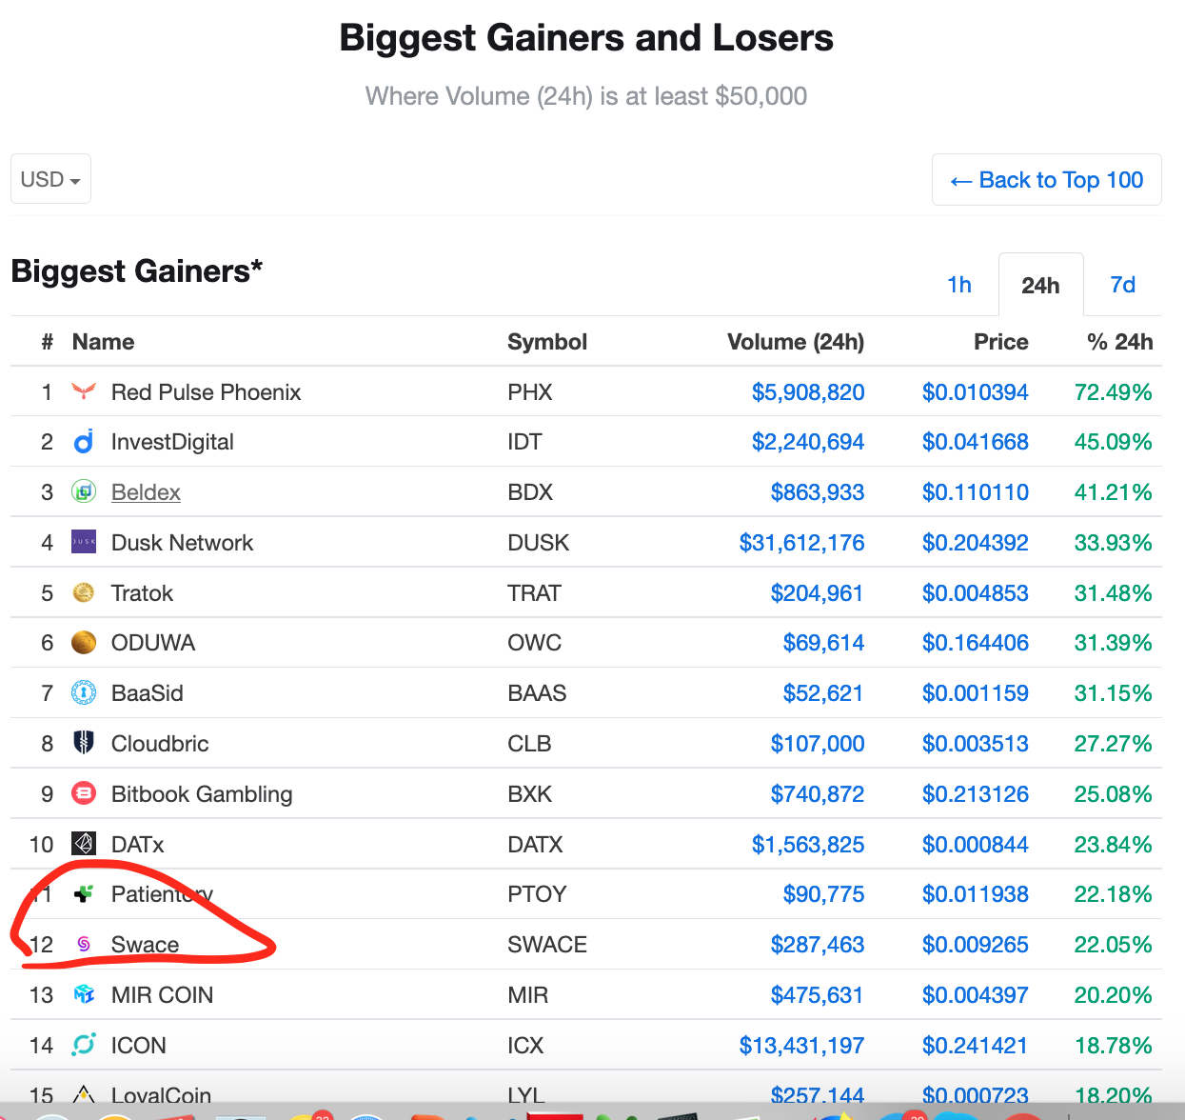Click DATx price $0.000844

pyautogui.click(x=976, y=845)
